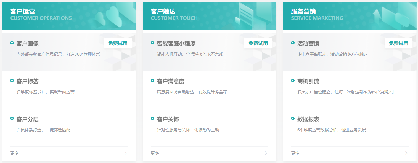Click the bullet circle beside 客户分层
Viewport: 418px width, 163px height.
coord(12,118)
